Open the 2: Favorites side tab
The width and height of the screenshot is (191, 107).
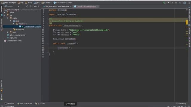(x=1, y=86)
